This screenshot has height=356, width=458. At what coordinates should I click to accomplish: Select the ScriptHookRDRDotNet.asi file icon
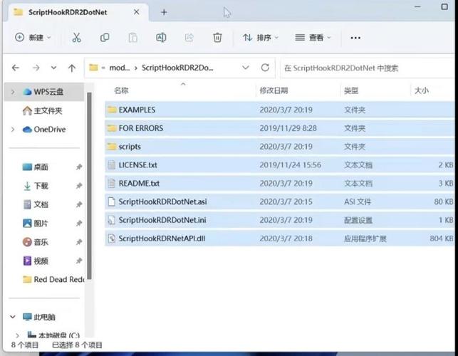(x=112, y=201)
